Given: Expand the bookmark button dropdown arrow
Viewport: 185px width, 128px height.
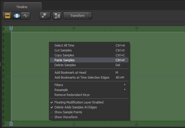Looking at the screenshot, I should pos(49,16).
